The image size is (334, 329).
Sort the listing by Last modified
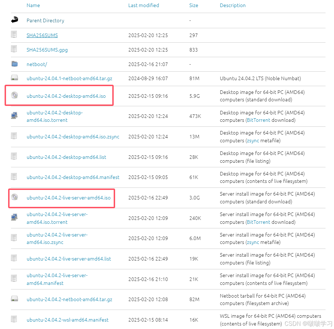(x=144, y=5)
